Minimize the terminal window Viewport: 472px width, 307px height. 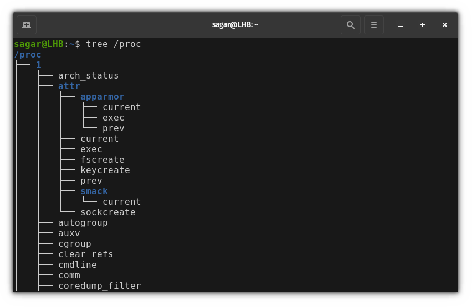pos(401,25)
